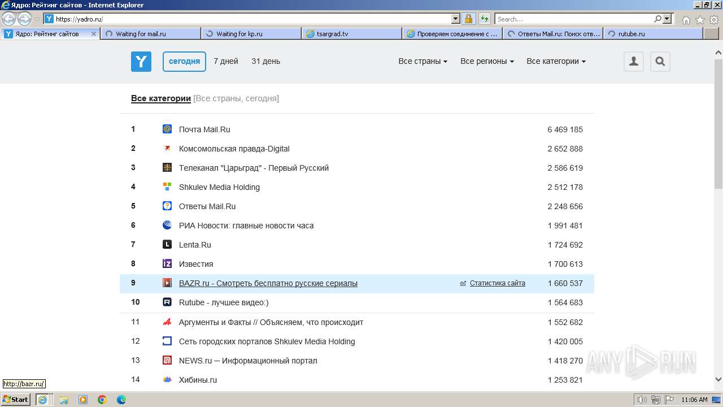723x407 pixels.
Task: Click the BAZR.ru favicon
Action: click(167, 283)
